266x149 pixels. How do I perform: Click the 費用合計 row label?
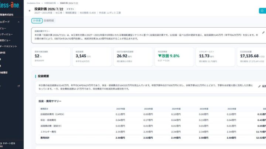(45, 138)
